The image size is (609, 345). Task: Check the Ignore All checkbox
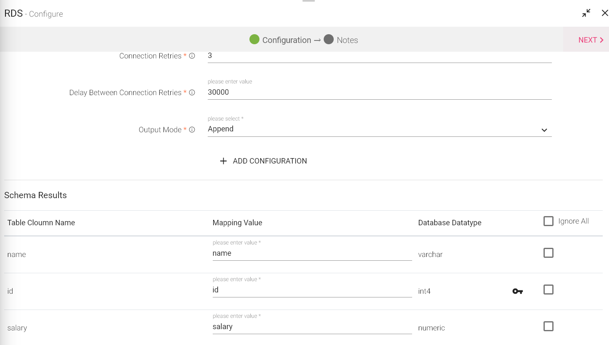[x=549, y=221]
